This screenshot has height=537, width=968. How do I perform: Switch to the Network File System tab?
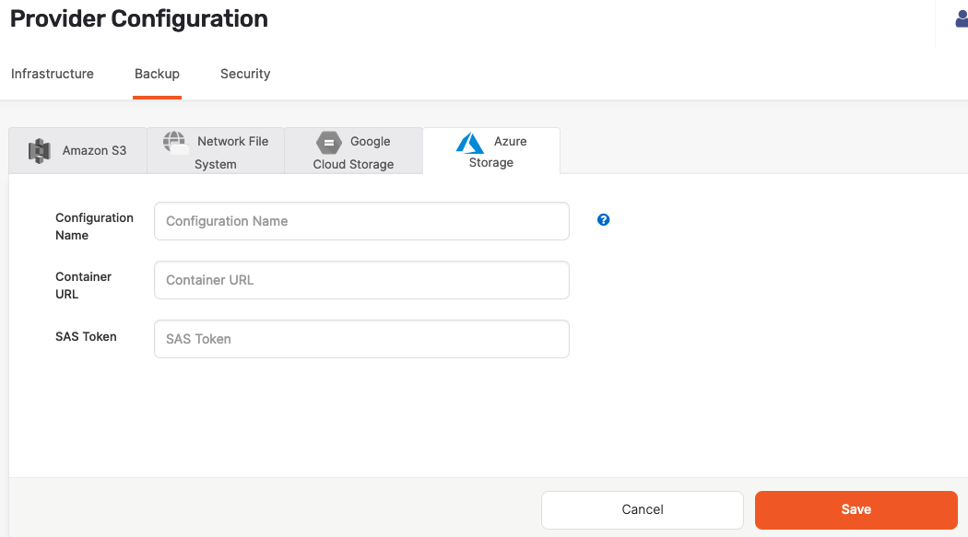[230, 151]
